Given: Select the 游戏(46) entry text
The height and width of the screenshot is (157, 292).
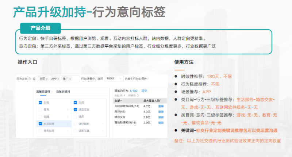Looking at the screenshot, I should (x=120, y=112).
